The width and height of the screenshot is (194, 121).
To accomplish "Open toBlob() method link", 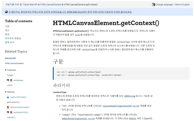I will pos(11,117).
